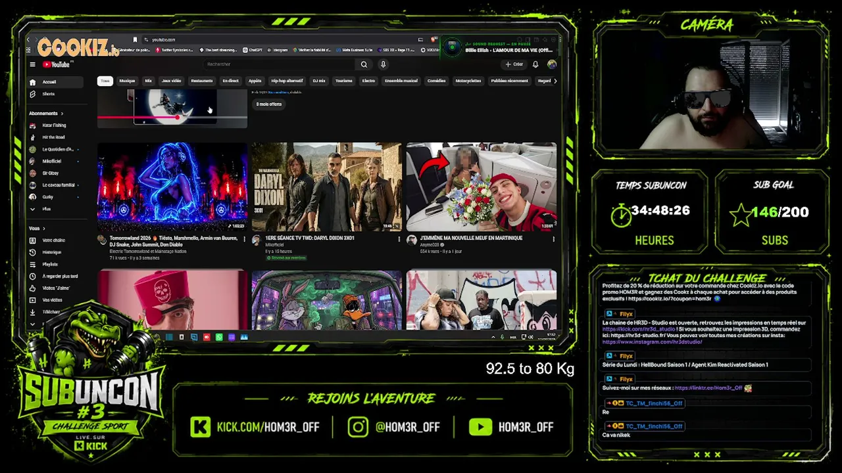The height and width of the screenshot is (473, 842).
Task: Click the purple app icon in the taskbar
Action: [232, 337]
